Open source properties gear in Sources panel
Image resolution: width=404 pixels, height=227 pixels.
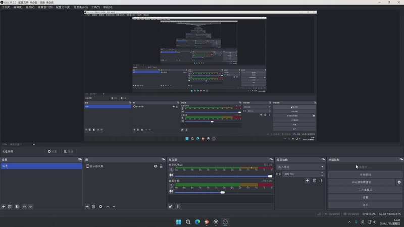pos(100,206)
